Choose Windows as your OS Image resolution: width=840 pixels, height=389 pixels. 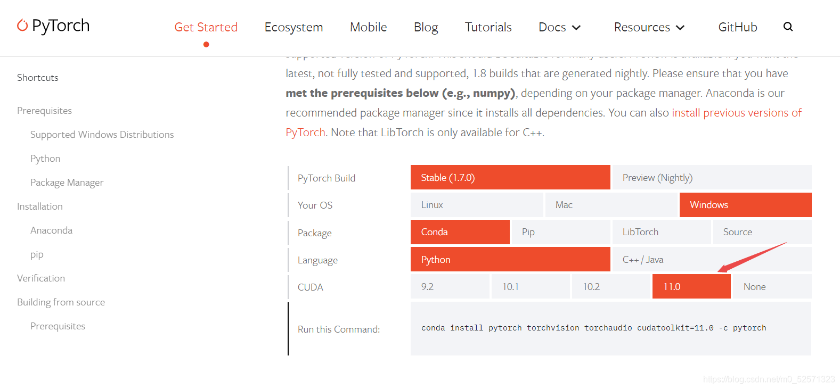coord(745,205)
